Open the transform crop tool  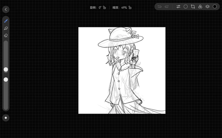(193, 7)
